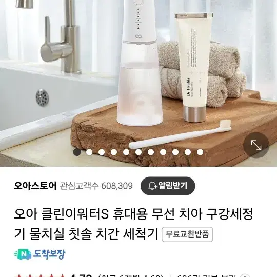Image resolution: width=277 pixels, height=277 pixels.
Task: Tap the 무료교환반품 badge
Action: coord(187,234)
